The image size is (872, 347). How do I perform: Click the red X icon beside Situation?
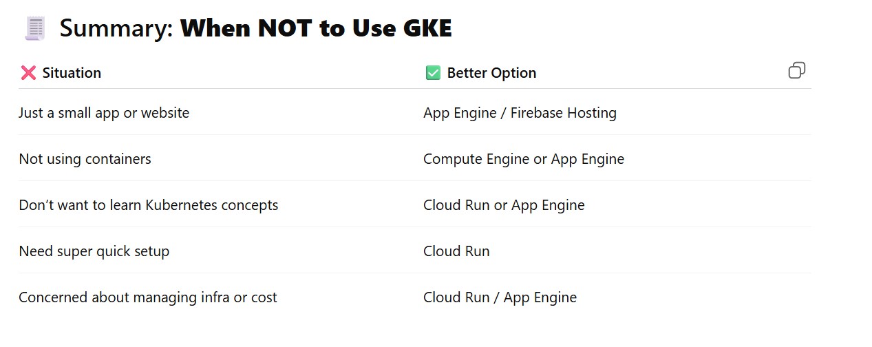[28, 73]
